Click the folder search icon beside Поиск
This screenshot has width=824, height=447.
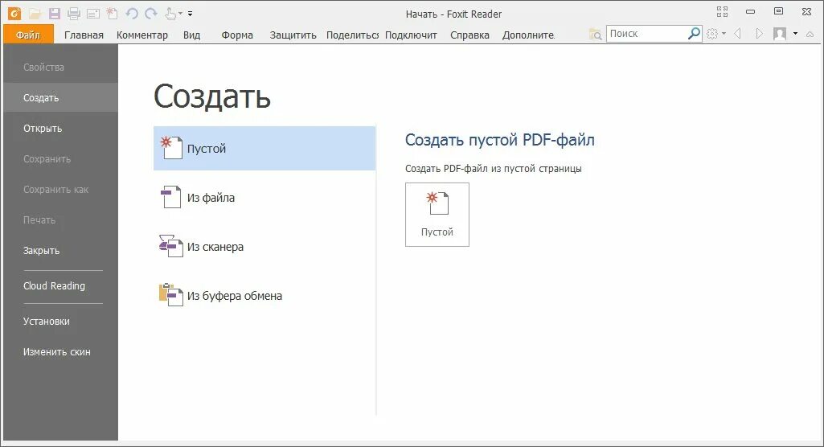pos(596,34)
